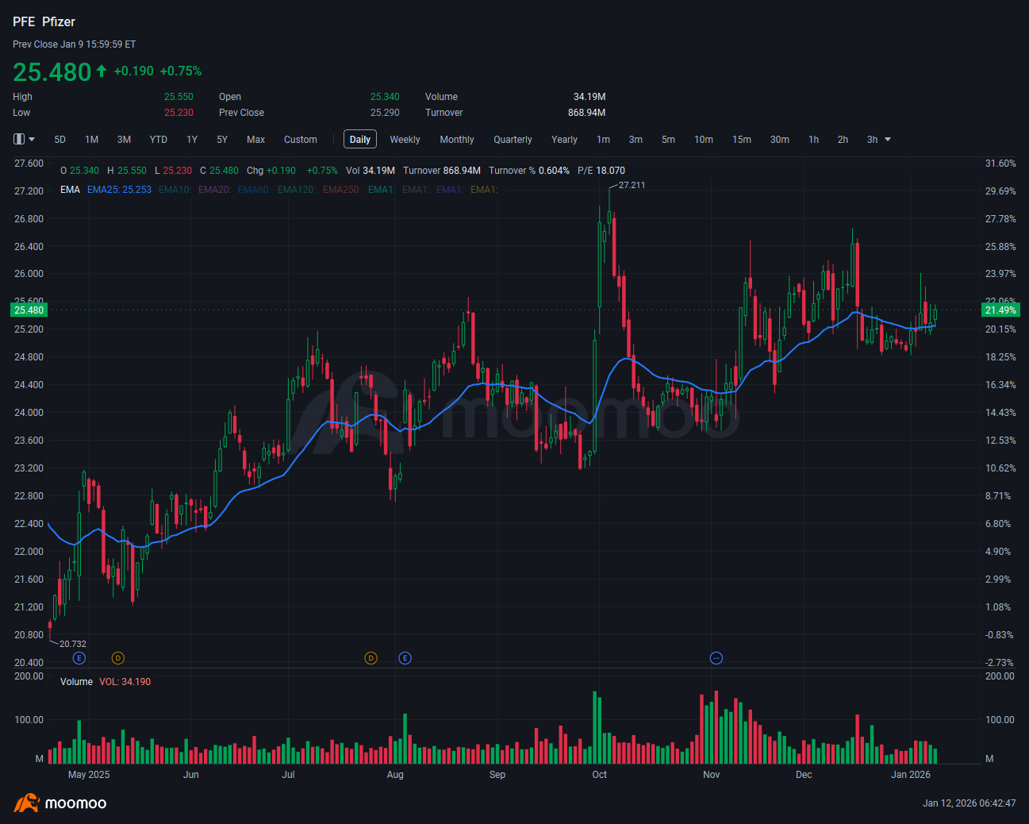Click the dividend D marker near May 2025
The image size is (1029, 824).
coord(118,658)
